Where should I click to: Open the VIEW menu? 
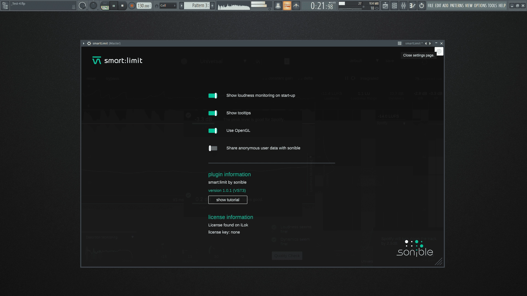(x=469, y=5)
